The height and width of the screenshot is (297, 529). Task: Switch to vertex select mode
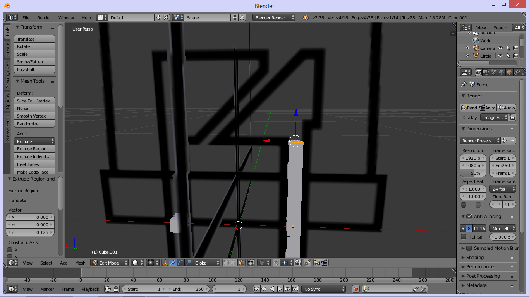[226, 263]
